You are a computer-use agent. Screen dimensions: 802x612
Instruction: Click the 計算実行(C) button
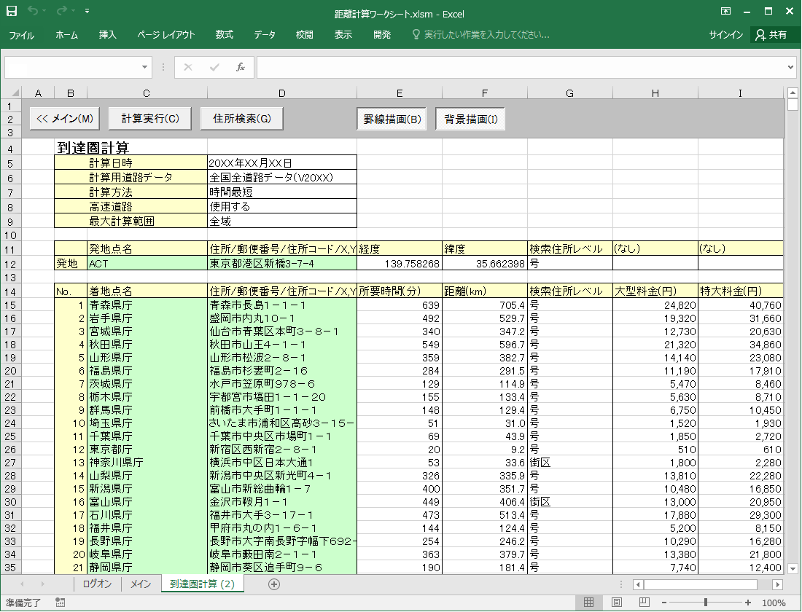click(150, 119)
